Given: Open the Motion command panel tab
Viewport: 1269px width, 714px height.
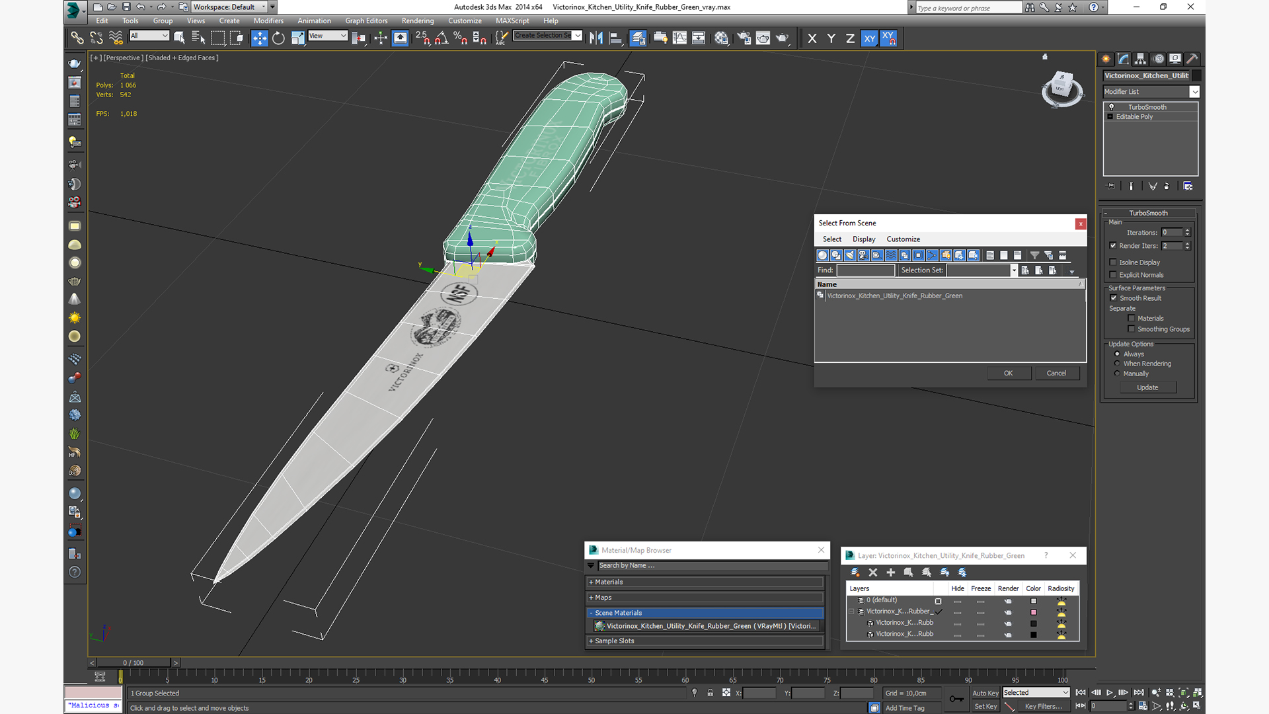Looking at the screenshot, I should (1158, 59).
